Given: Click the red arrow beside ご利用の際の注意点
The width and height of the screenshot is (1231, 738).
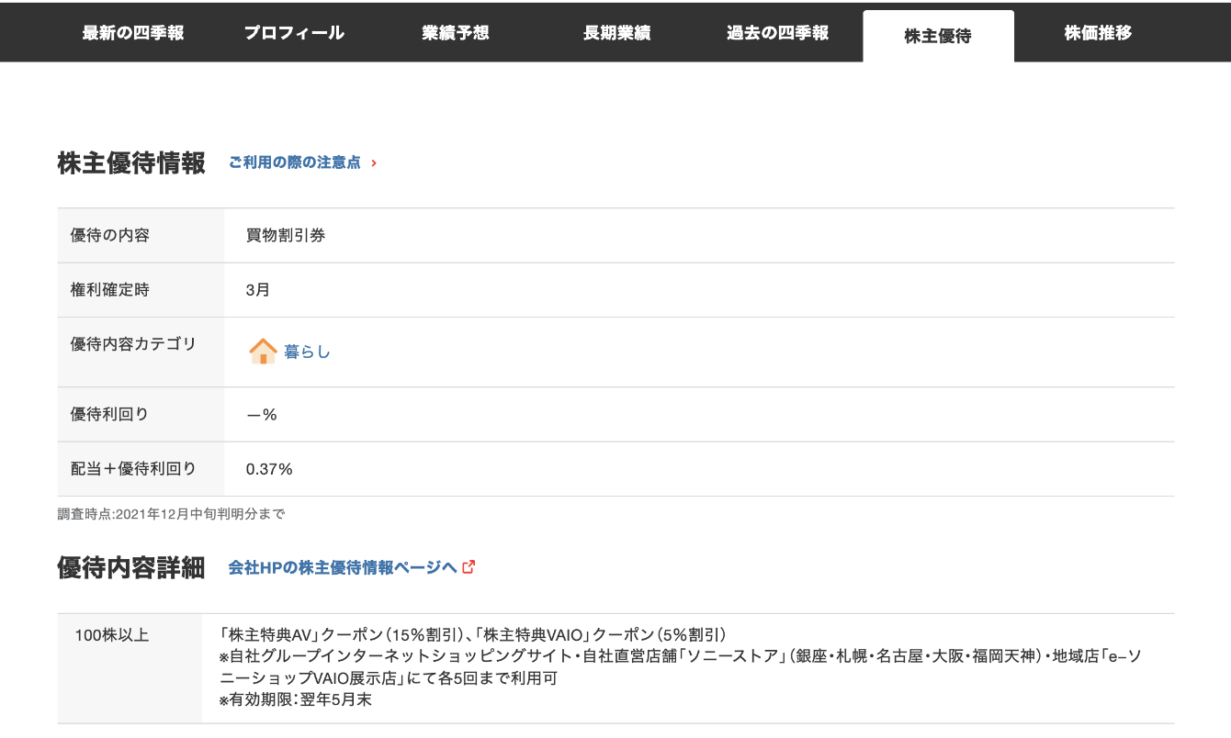Looking at the screenshot, I should 374,163.
